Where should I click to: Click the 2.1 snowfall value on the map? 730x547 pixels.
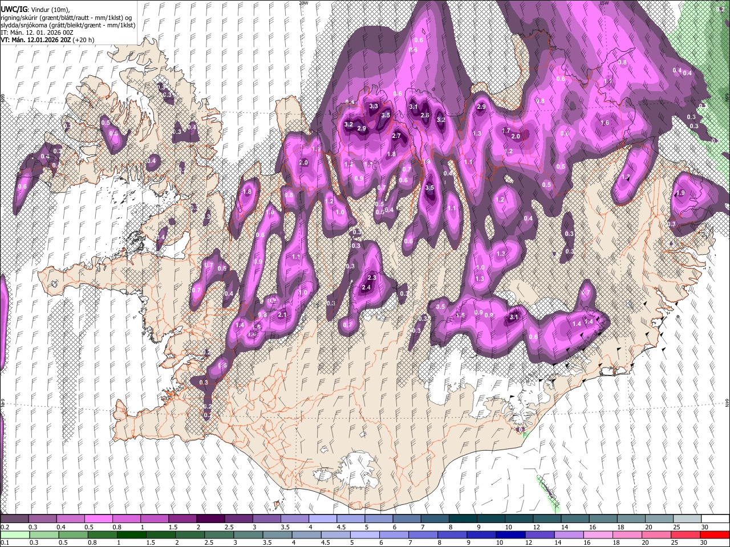(282, 315)
